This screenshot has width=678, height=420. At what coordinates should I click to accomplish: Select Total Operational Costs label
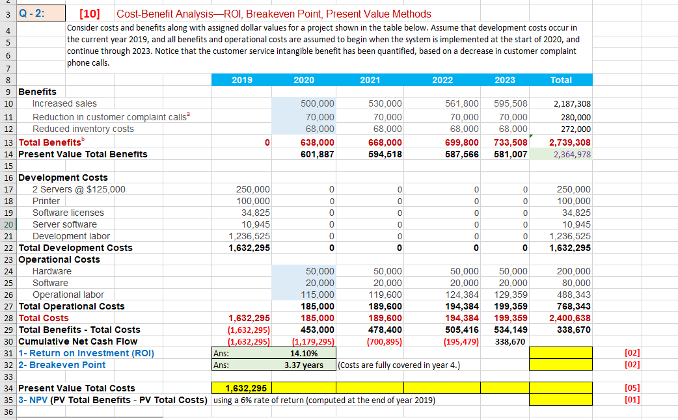click(x=72, y=306)
